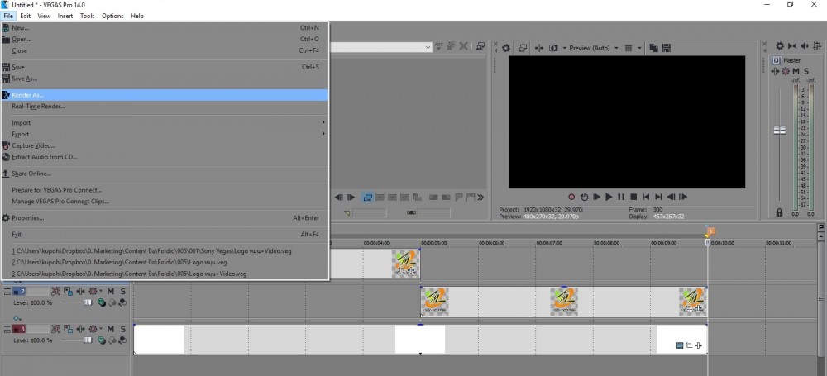This screenshot has width=827, height=376.
Task: Click Preview on External Monitor icon
Action: 523,48
